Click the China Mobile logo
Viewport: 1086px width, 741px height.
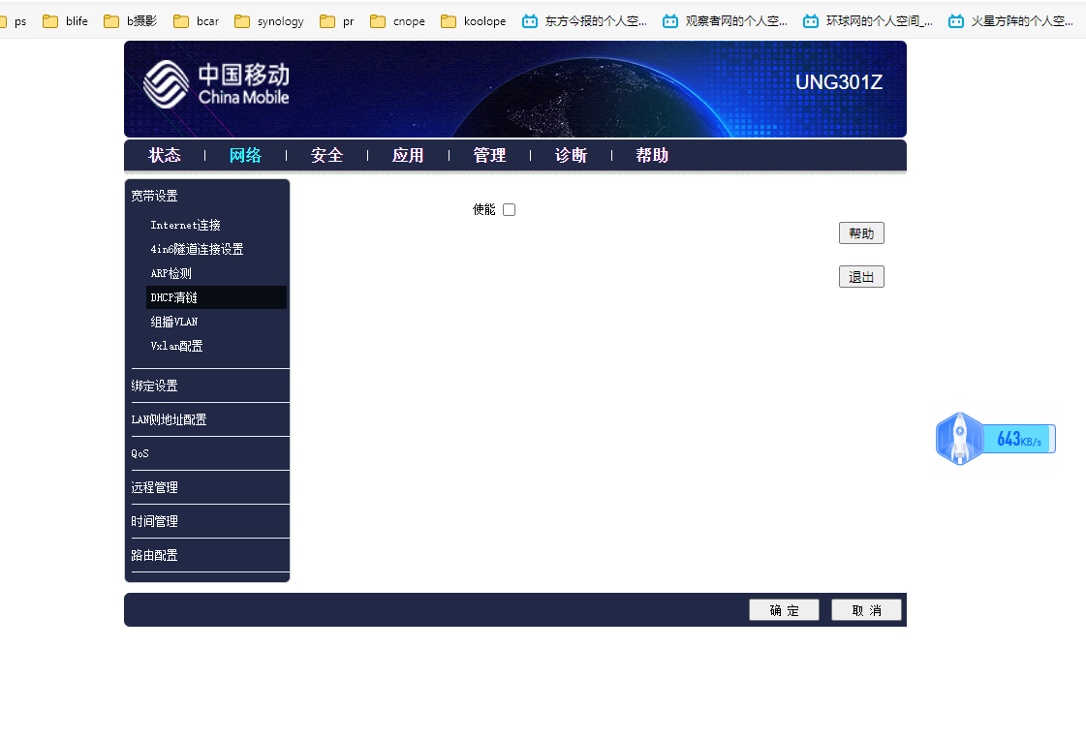(x=215, y=84)
